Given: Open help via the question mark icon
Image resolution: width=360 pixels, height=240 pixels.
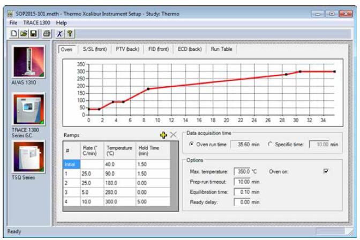Looking at the screenshot, I should pos(70,33).
